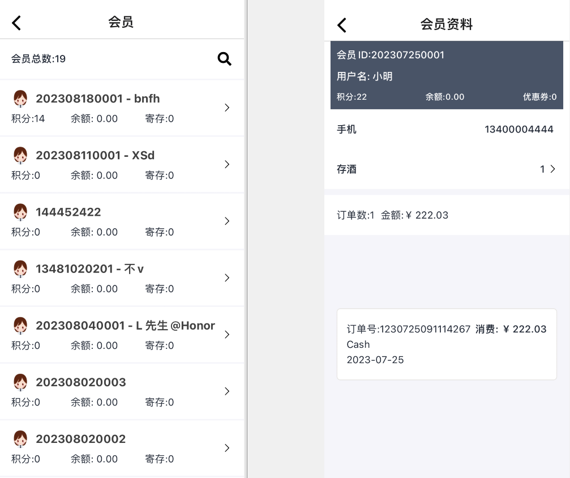Image resolution: width=570 pixels, height=478 pixels.
Task: Click avatar of member 202308020003
Action: click(20, 382)
